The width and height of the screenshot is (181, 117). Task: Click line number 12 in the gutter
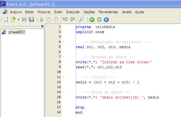(x=59, y=82)
